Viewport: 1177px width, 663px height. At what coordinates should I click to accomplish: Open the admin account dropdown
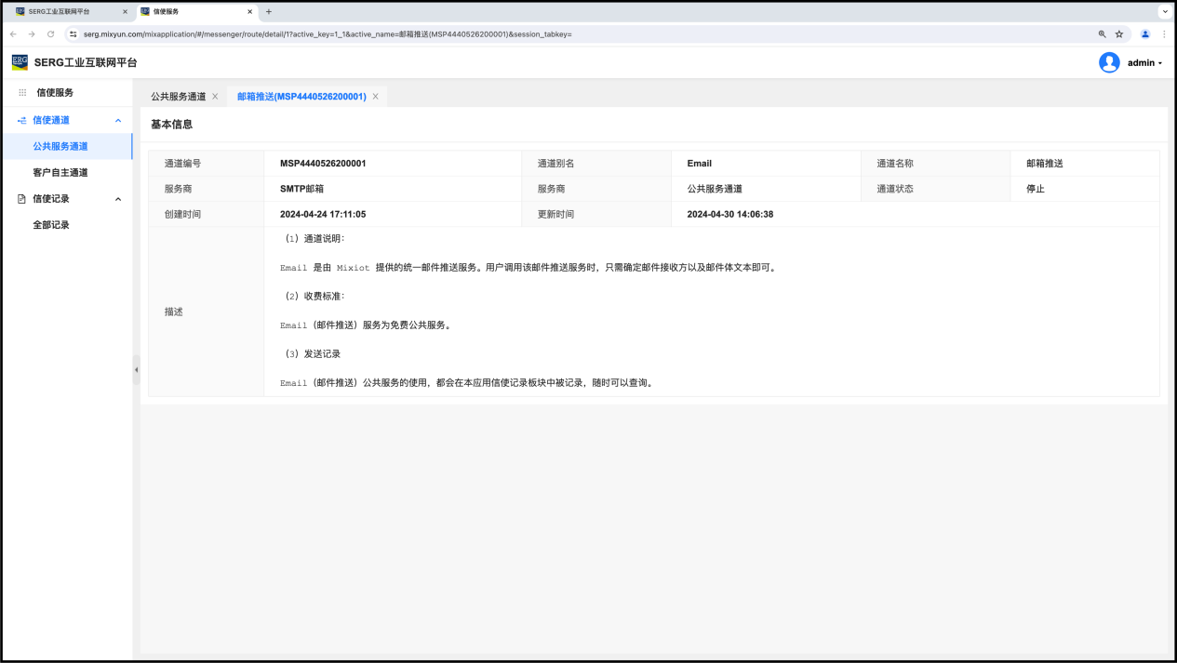click(x=1144, y=63)
